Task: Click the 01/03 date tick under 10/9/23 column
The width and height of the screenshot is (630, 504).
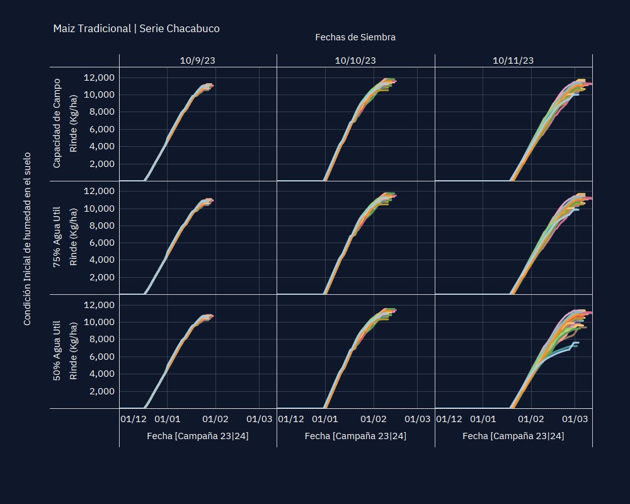Action: pos(259,419)
